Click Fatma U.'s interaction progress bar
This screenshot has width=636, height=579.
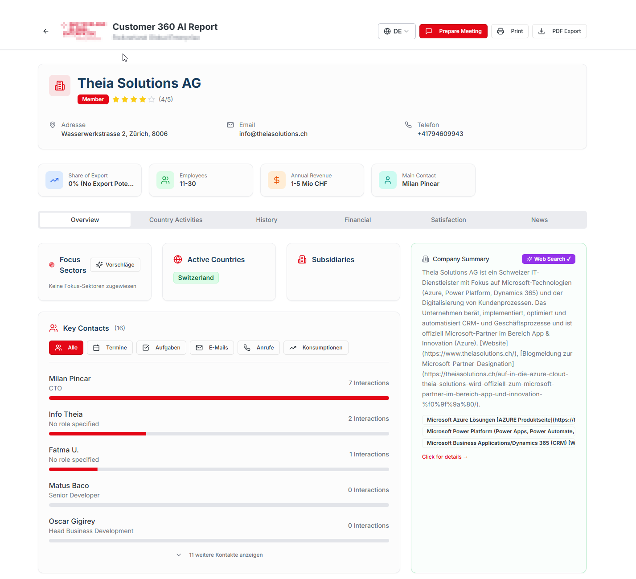219,469
